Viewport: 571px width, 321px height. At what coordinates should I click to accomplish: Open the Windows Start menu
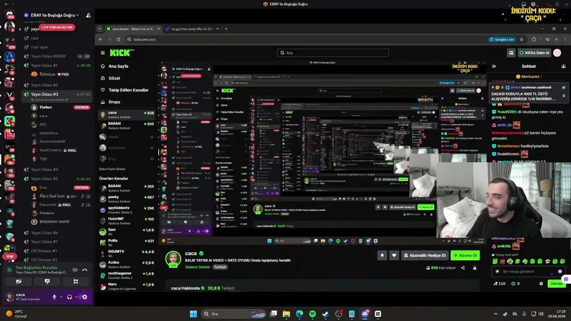pos(193,314)
